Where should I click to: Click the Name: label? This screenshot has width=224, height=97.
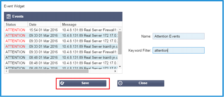click(146, 36)
